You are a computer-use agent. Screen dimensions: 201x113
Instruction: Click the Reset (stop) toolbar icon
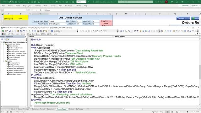click(35, 31)
